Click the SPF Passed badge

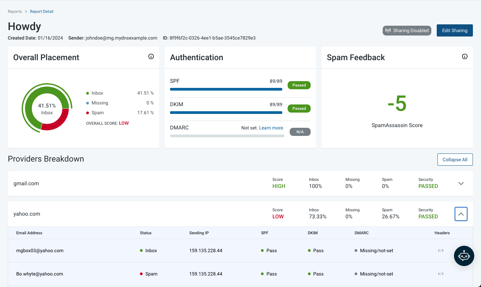coord(299,85)
